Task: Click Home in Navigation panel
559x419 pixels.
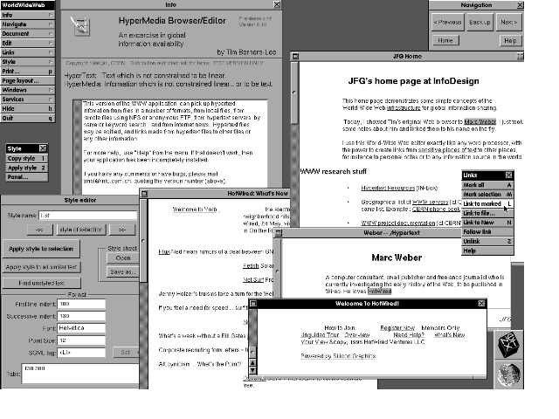Action: click(445, 41)
